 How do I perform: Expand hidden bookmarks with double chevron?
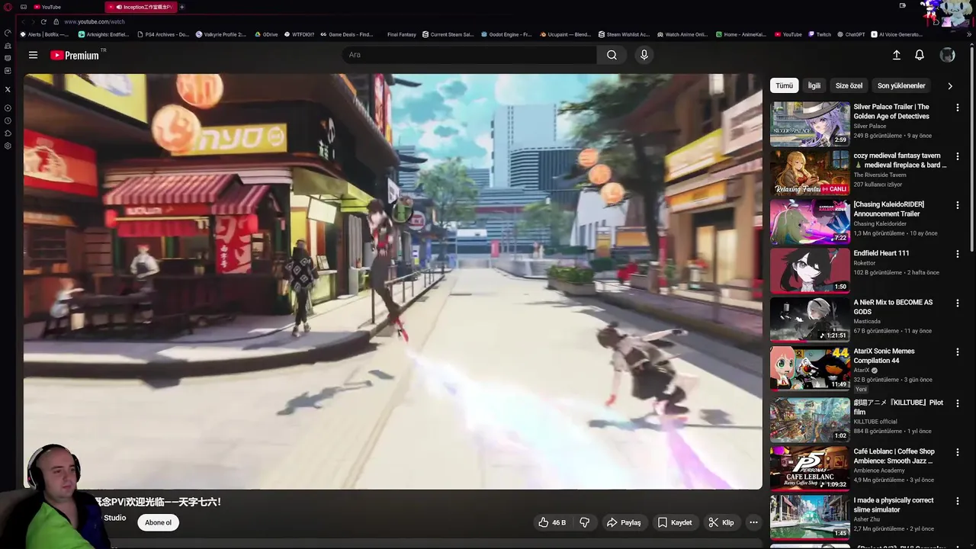click(x=970, y=34)
